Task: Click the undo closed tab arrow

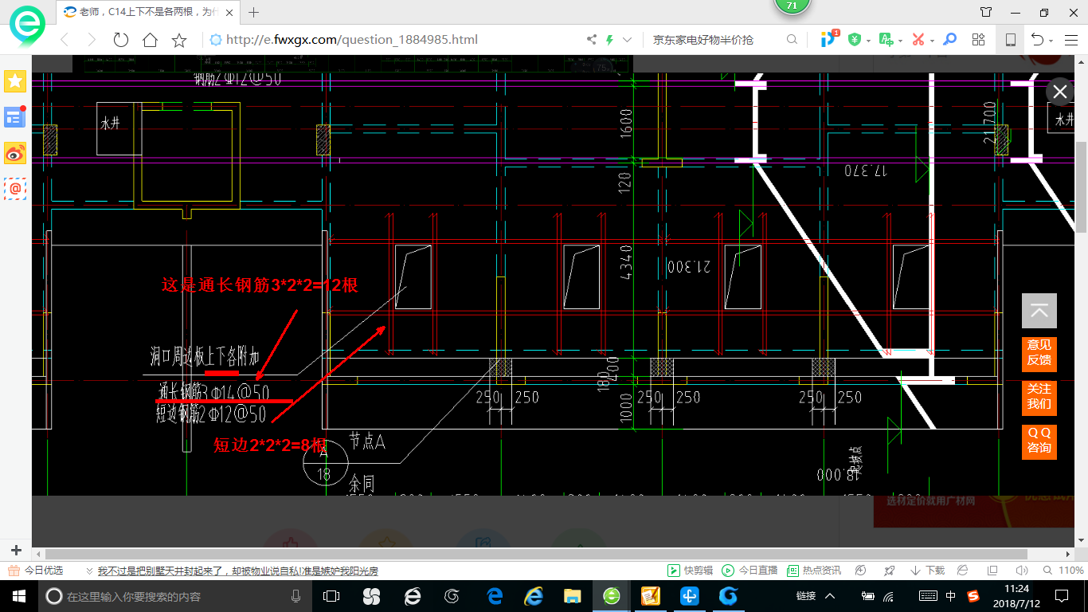Action: [x=1037, y=40]
